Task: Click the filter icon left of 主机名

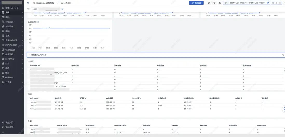Action: point(28,9)
